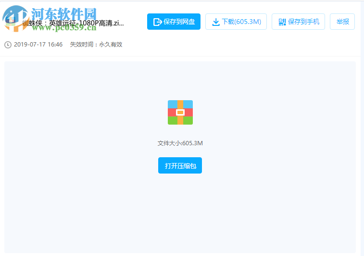Click the 保存到网盘 button
Screen dimensions: 364x256
[x=174, y=22]
